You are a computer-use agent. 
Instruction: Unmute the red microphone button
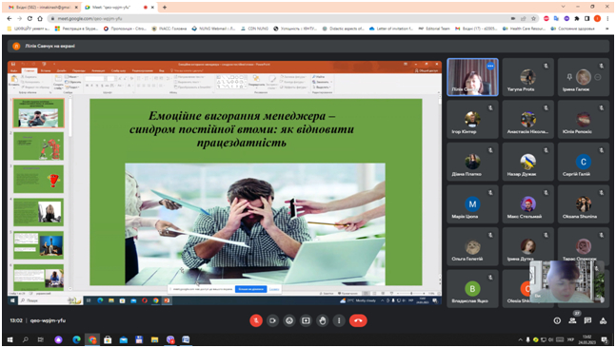[256, 320]
